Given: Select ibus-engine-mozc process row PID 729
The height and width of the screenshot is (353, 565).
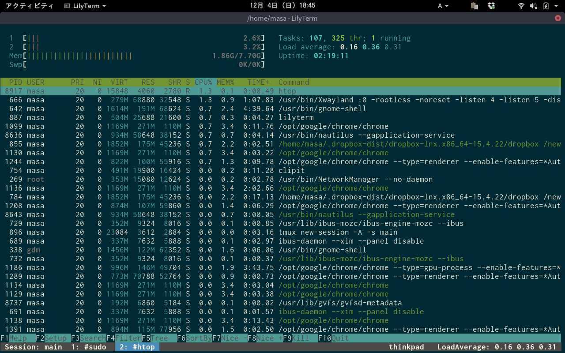Looking at the screenshot, I should (x=281, y=223).
